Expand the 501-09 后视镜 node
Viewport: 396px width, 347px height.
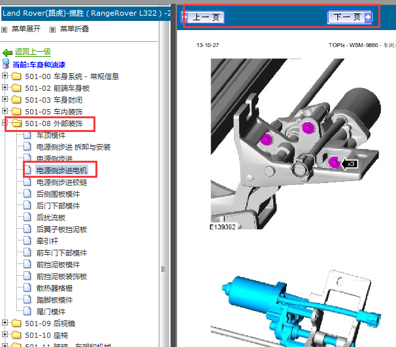tap(5, 323)
